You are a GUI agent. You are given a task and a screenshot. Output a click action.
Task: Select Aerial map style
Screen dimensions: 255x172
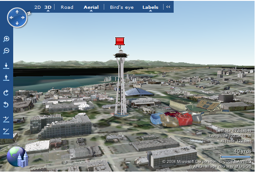click(x=91, y=7)
